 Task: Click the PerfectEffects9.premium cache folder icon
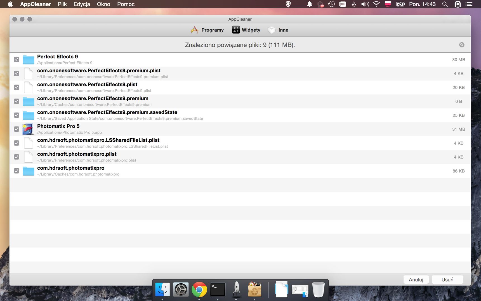click(x=28, y=101)
